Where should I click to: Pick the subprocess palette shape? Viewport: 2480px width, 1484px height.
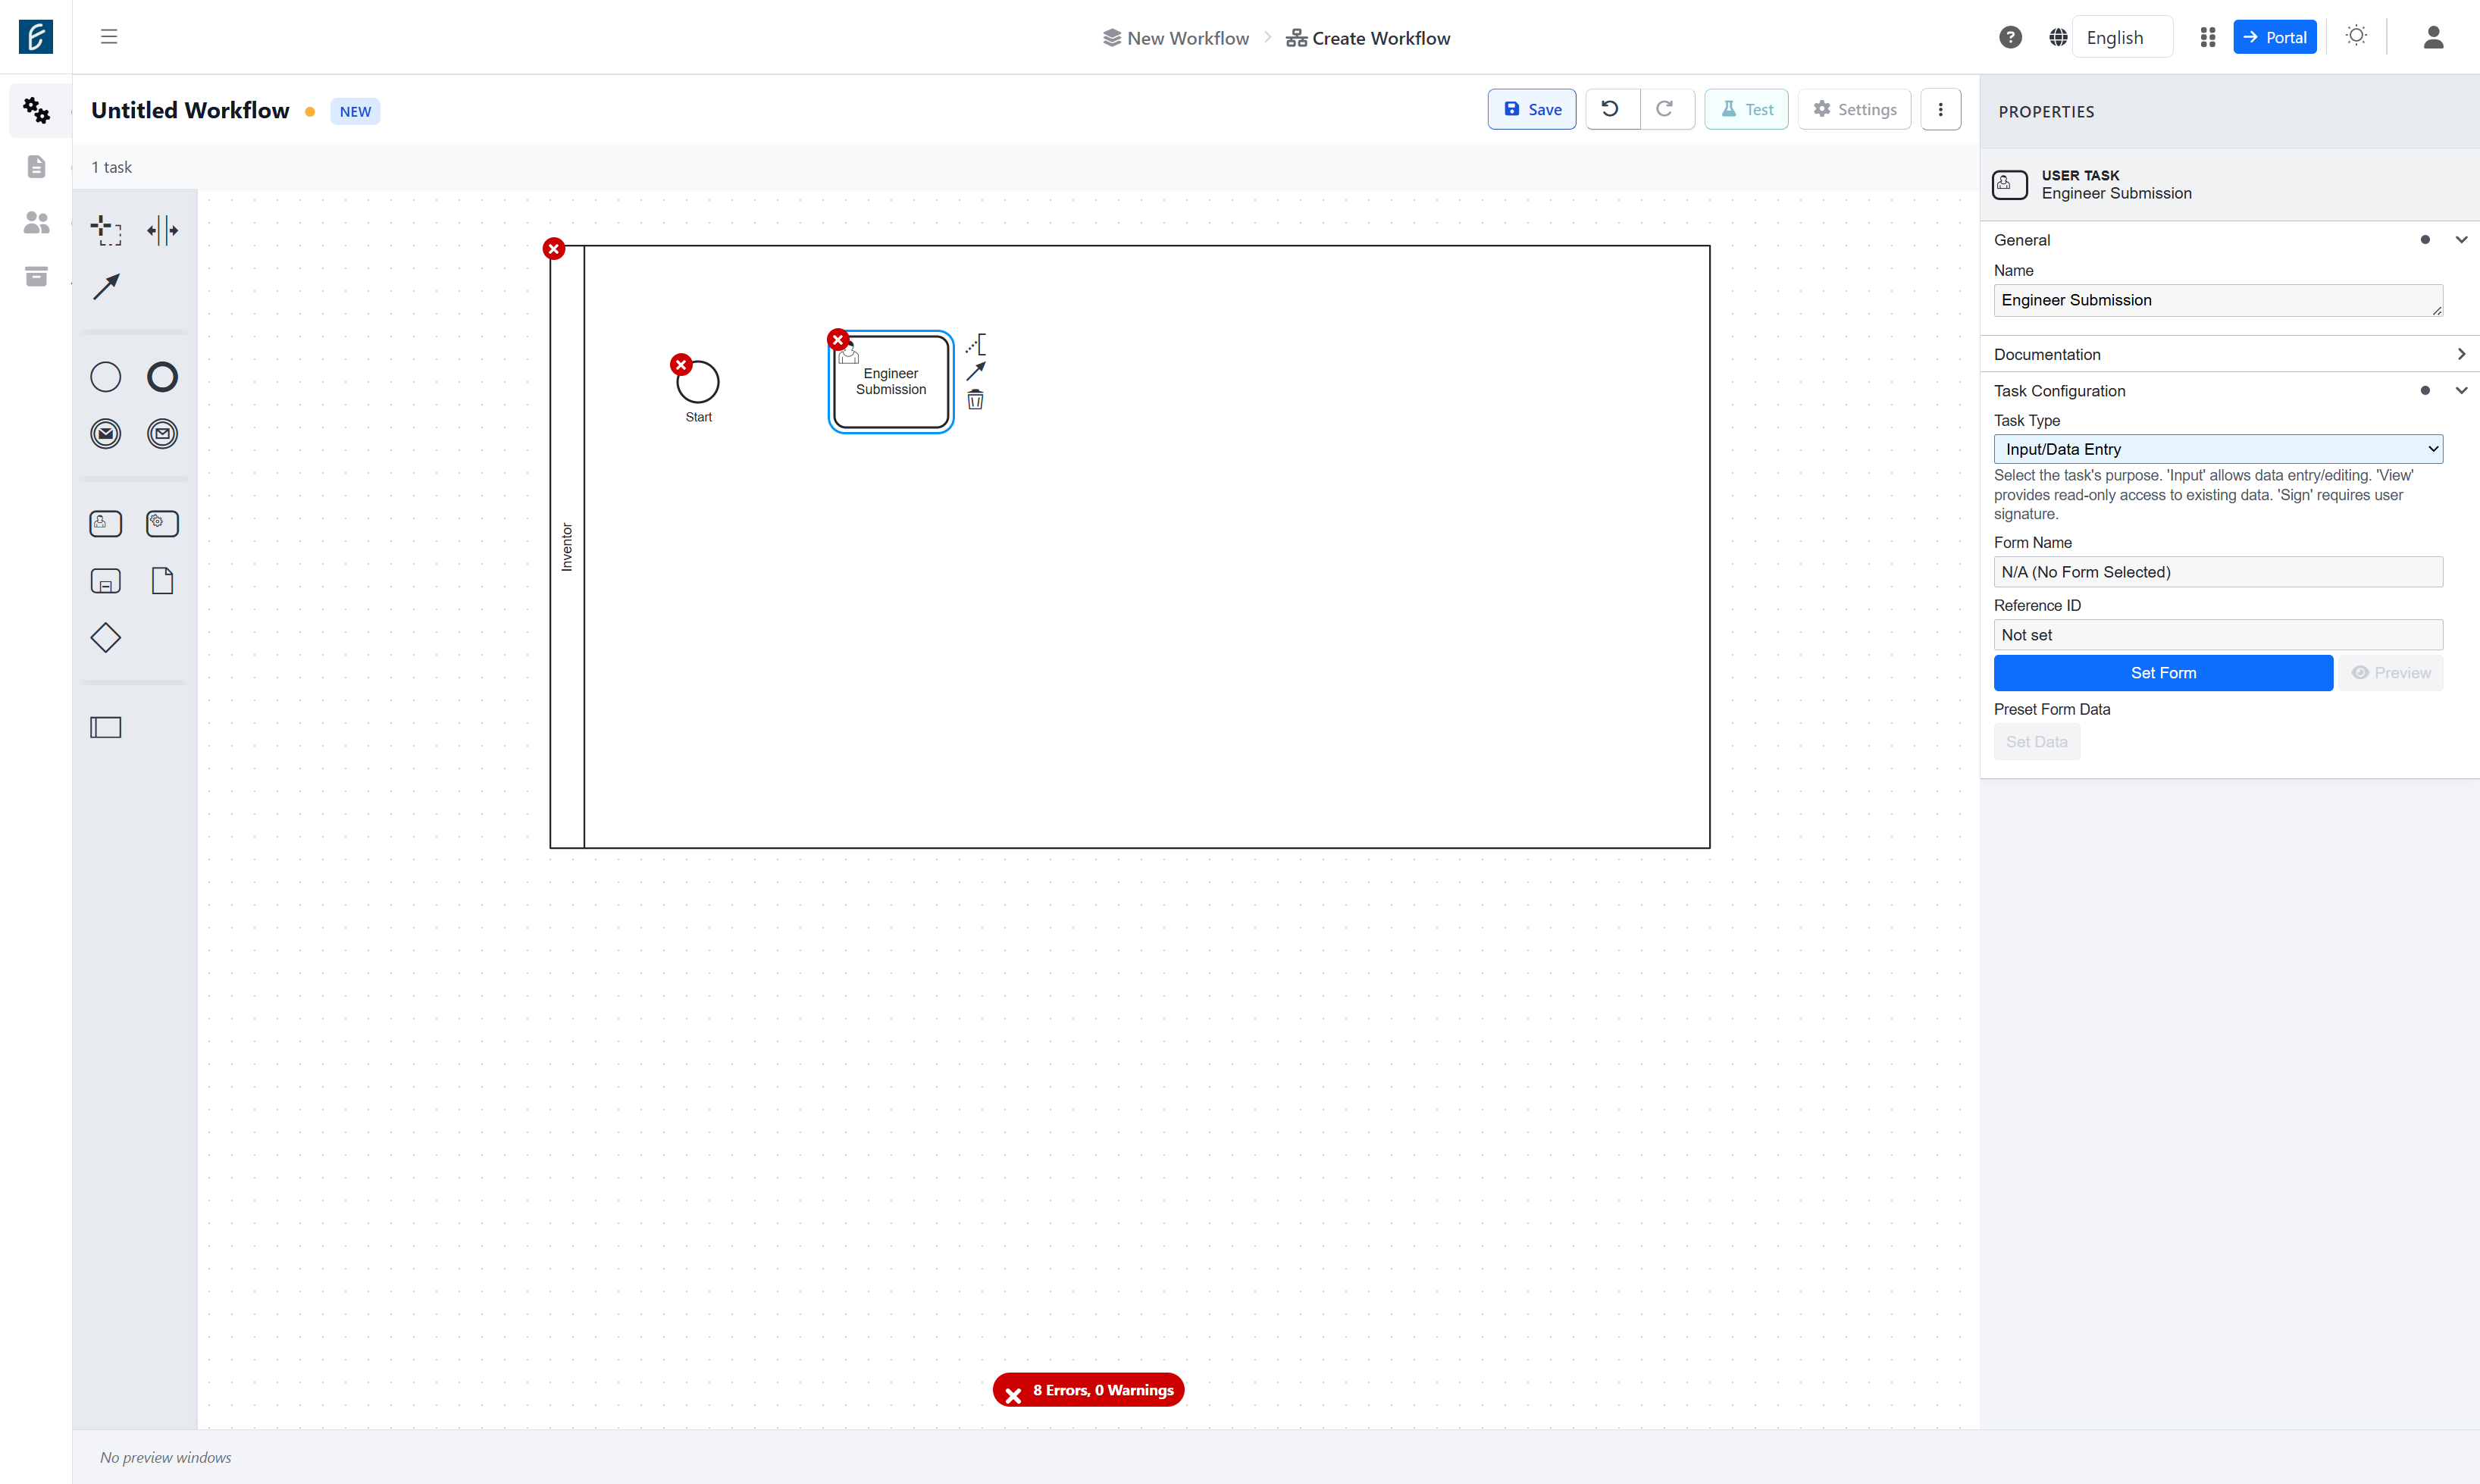[105, 581]
